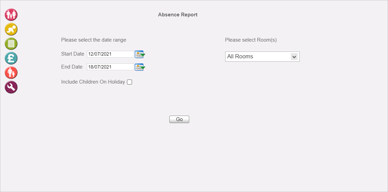The width and height of the screenshot is (388, 192).
Task: Click the Absence Report heading
Action: pyautogui.click(x=178, y=15)
